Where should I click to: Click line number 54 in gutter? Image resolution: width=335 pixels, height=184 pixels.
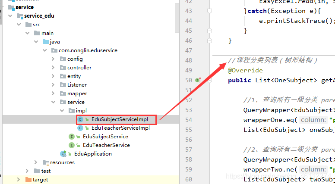point(188,120)
